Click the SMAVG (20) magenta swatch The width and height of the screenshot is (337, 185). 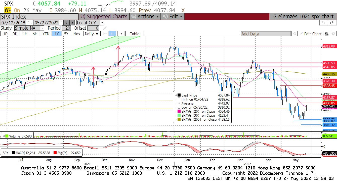coord(179,111)
